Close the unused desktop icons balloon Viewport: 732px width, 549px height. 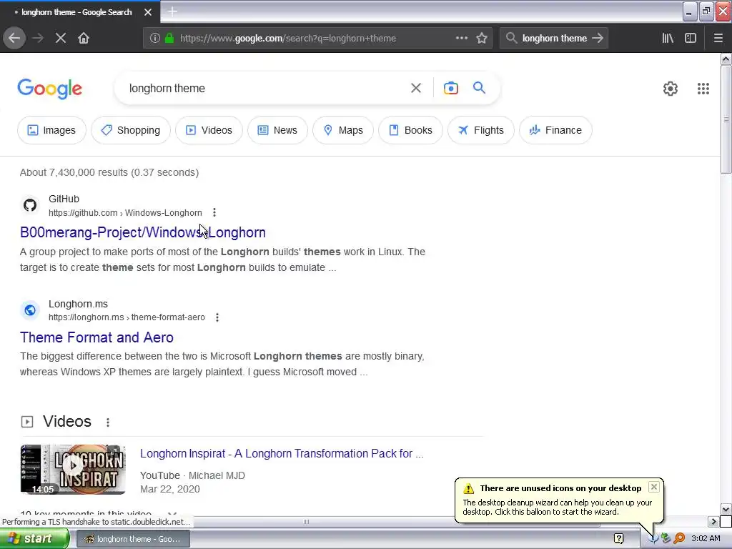[x=654, y=487]
